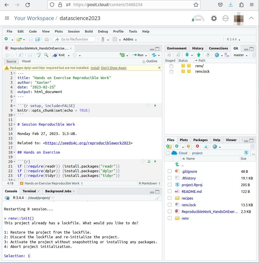Viewport: 259px width, 263px height.
Task: Switch to the Packages tab
Action: coord(201,140)
